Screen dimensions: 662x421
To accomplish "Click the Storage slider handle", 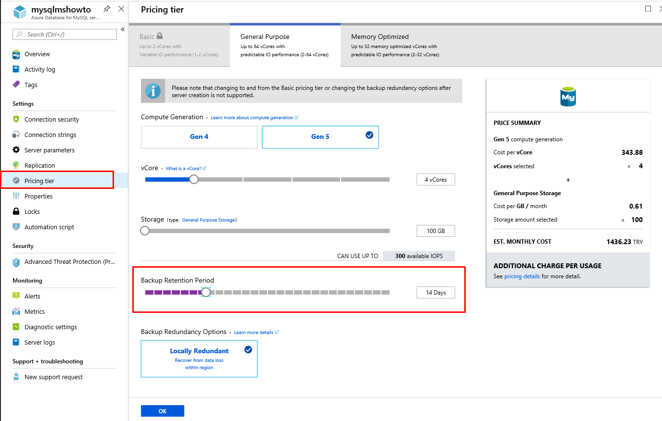I will (x=145, y=231).
